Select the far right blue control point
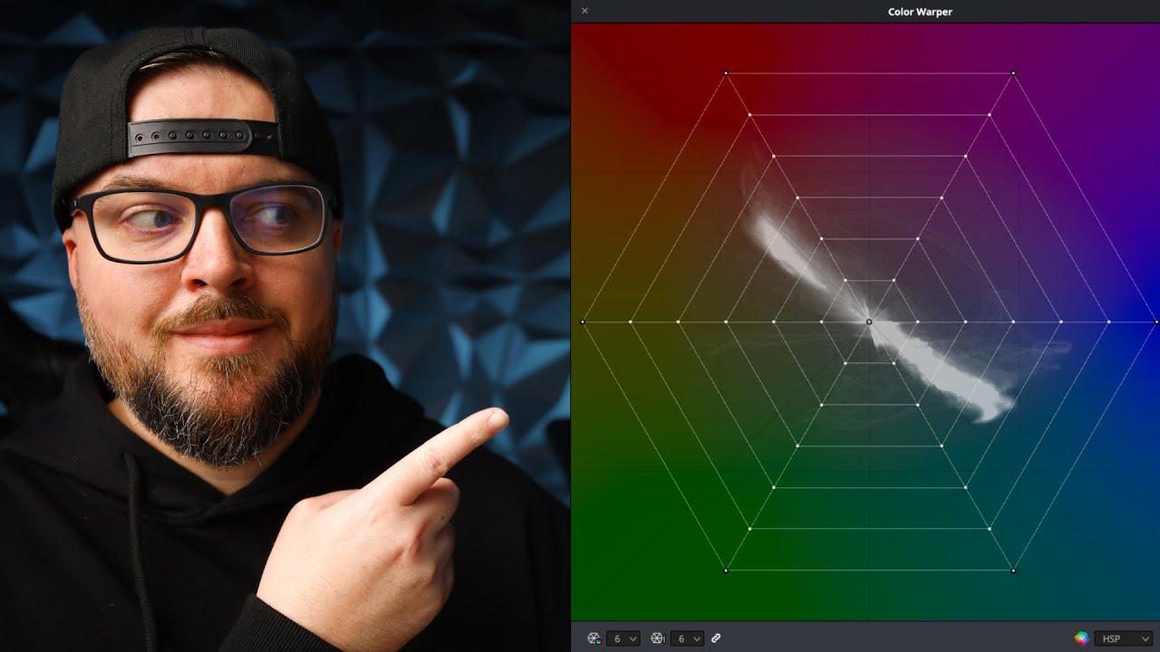Screen dimensions: 1160x652 click(1156, 321)
